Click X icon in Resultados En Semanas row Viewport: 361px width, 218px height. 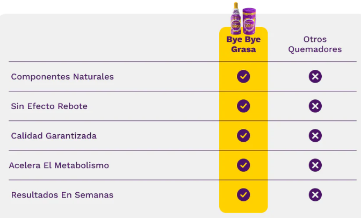[x=315, y=195]
